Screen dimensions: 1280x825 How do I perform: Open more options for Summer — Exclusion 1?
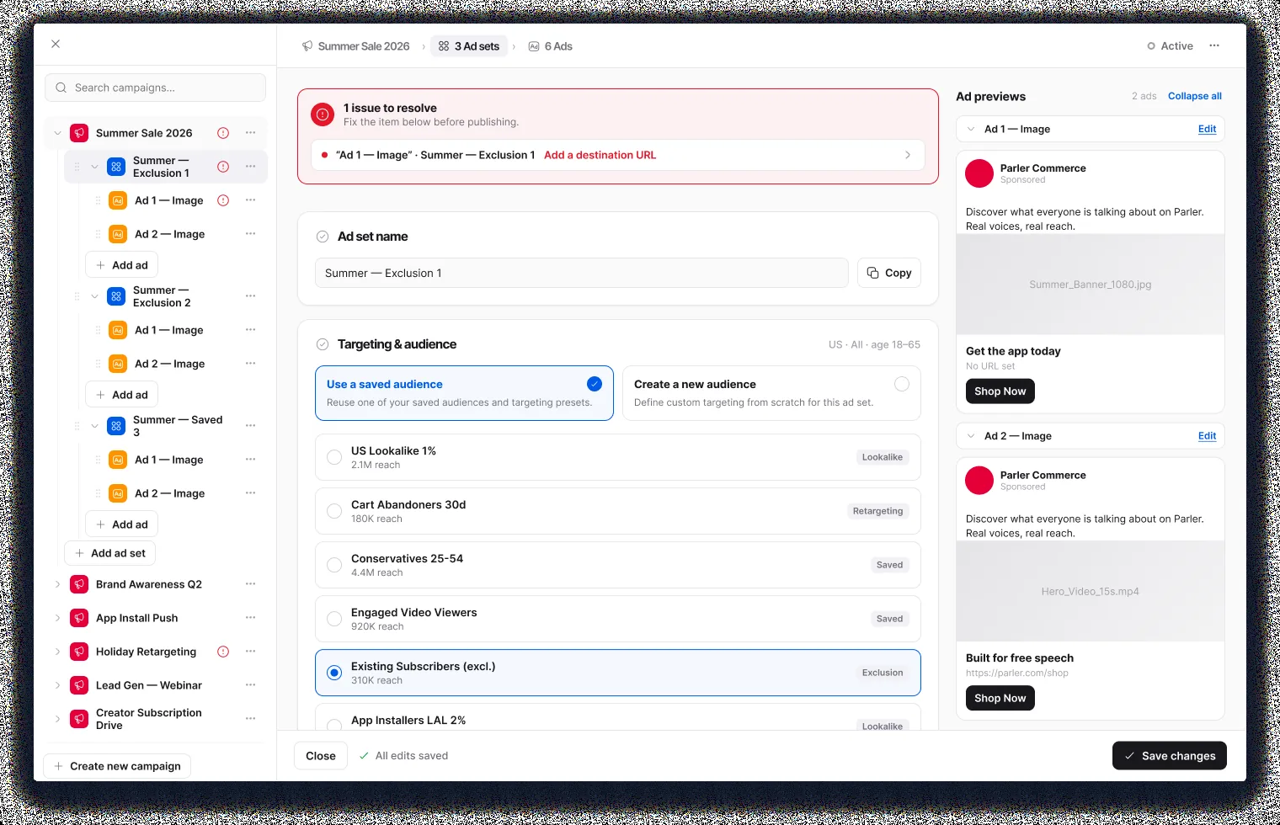pos(250,167)
